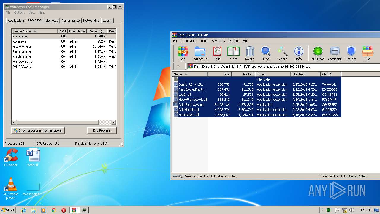
Task: Click the Test archive icon
Action: pyautogui.click(x=217, y=53)
